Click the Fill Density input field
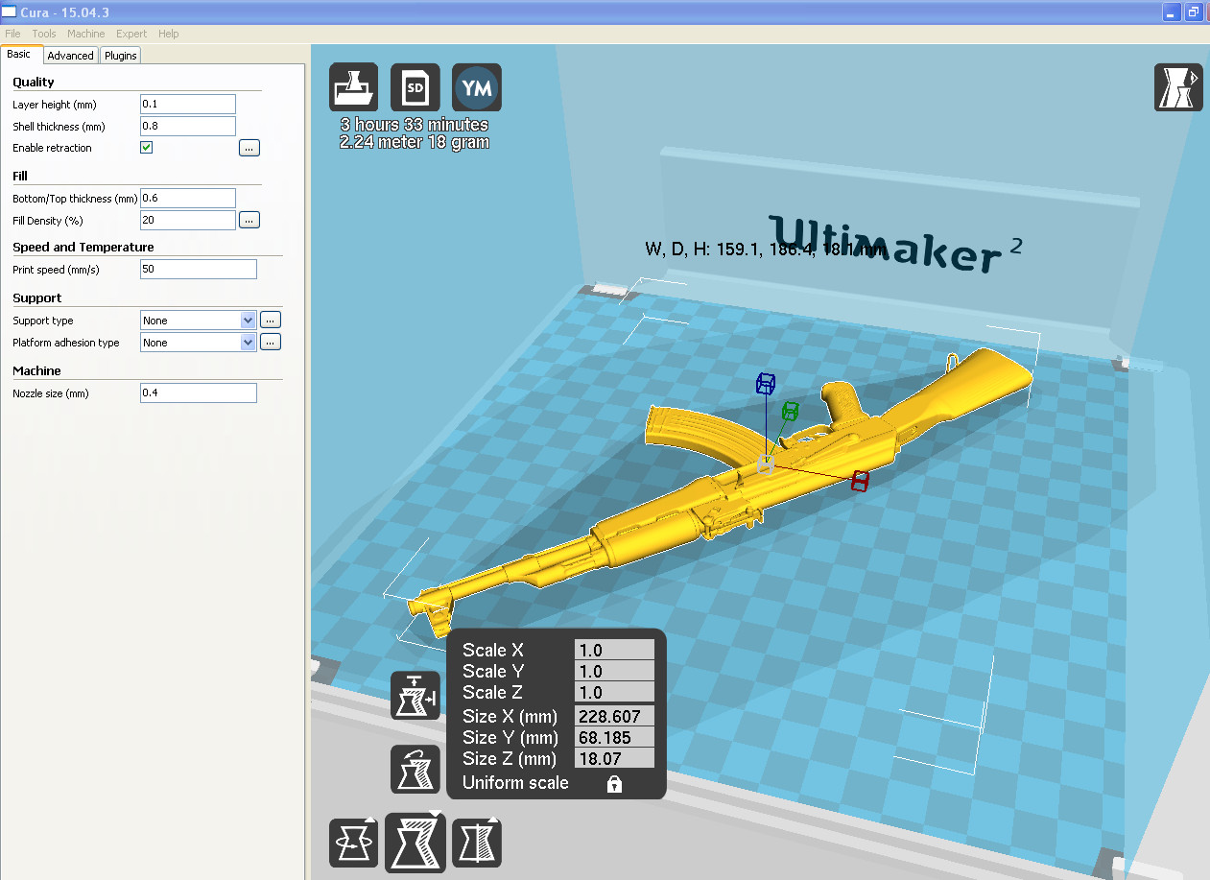The image size is (1210, 880). click(188, 220)
